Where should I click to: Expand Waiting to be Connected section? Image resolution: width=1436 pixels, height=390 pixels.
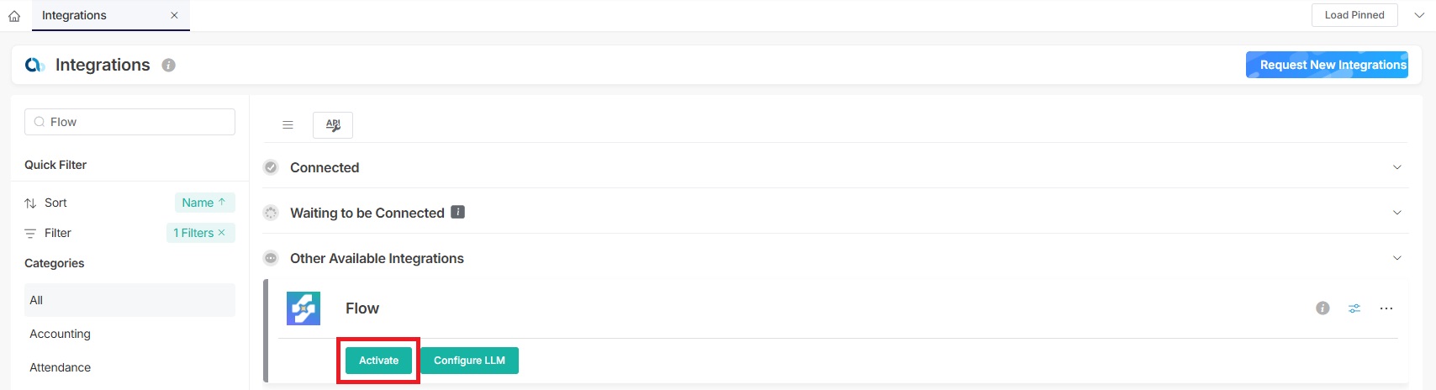pyautogui.click(x=1397, y=213)
